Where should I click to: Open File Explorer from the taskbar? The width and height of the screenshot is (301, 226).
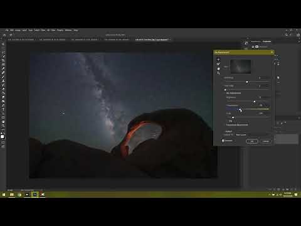coord(12,195)
